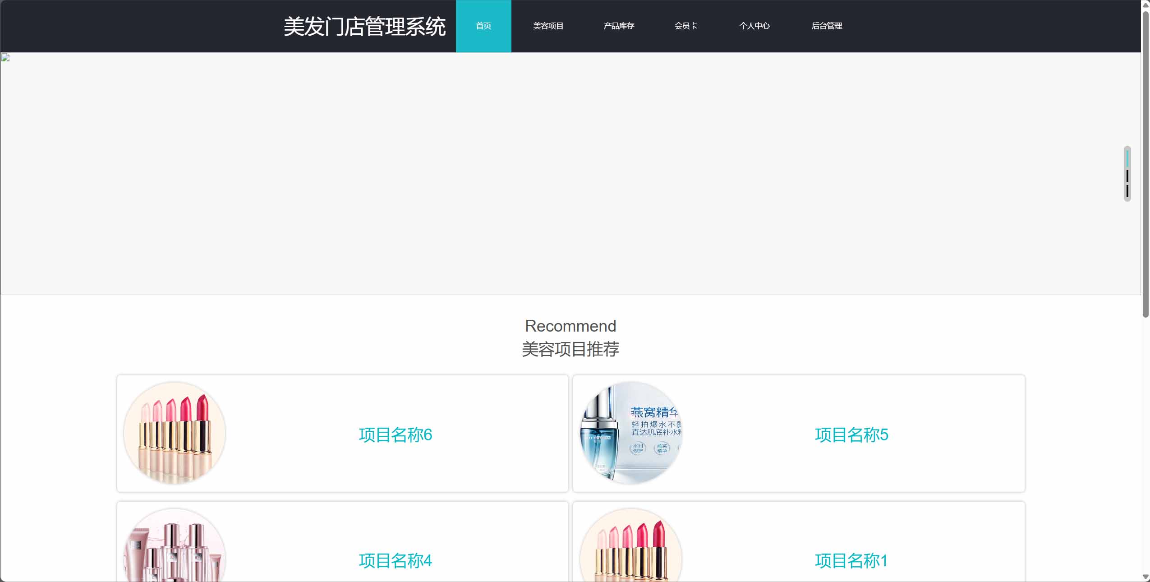Click the 美发门店管理系统 site title
This screenshot has width=1150, height=582.
click(x=364, y=26)
